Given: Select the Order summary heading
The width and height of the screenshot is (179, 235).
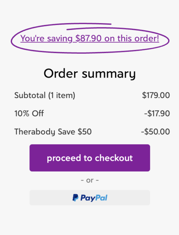Looking at the screenshot, I should coord(90,73).
